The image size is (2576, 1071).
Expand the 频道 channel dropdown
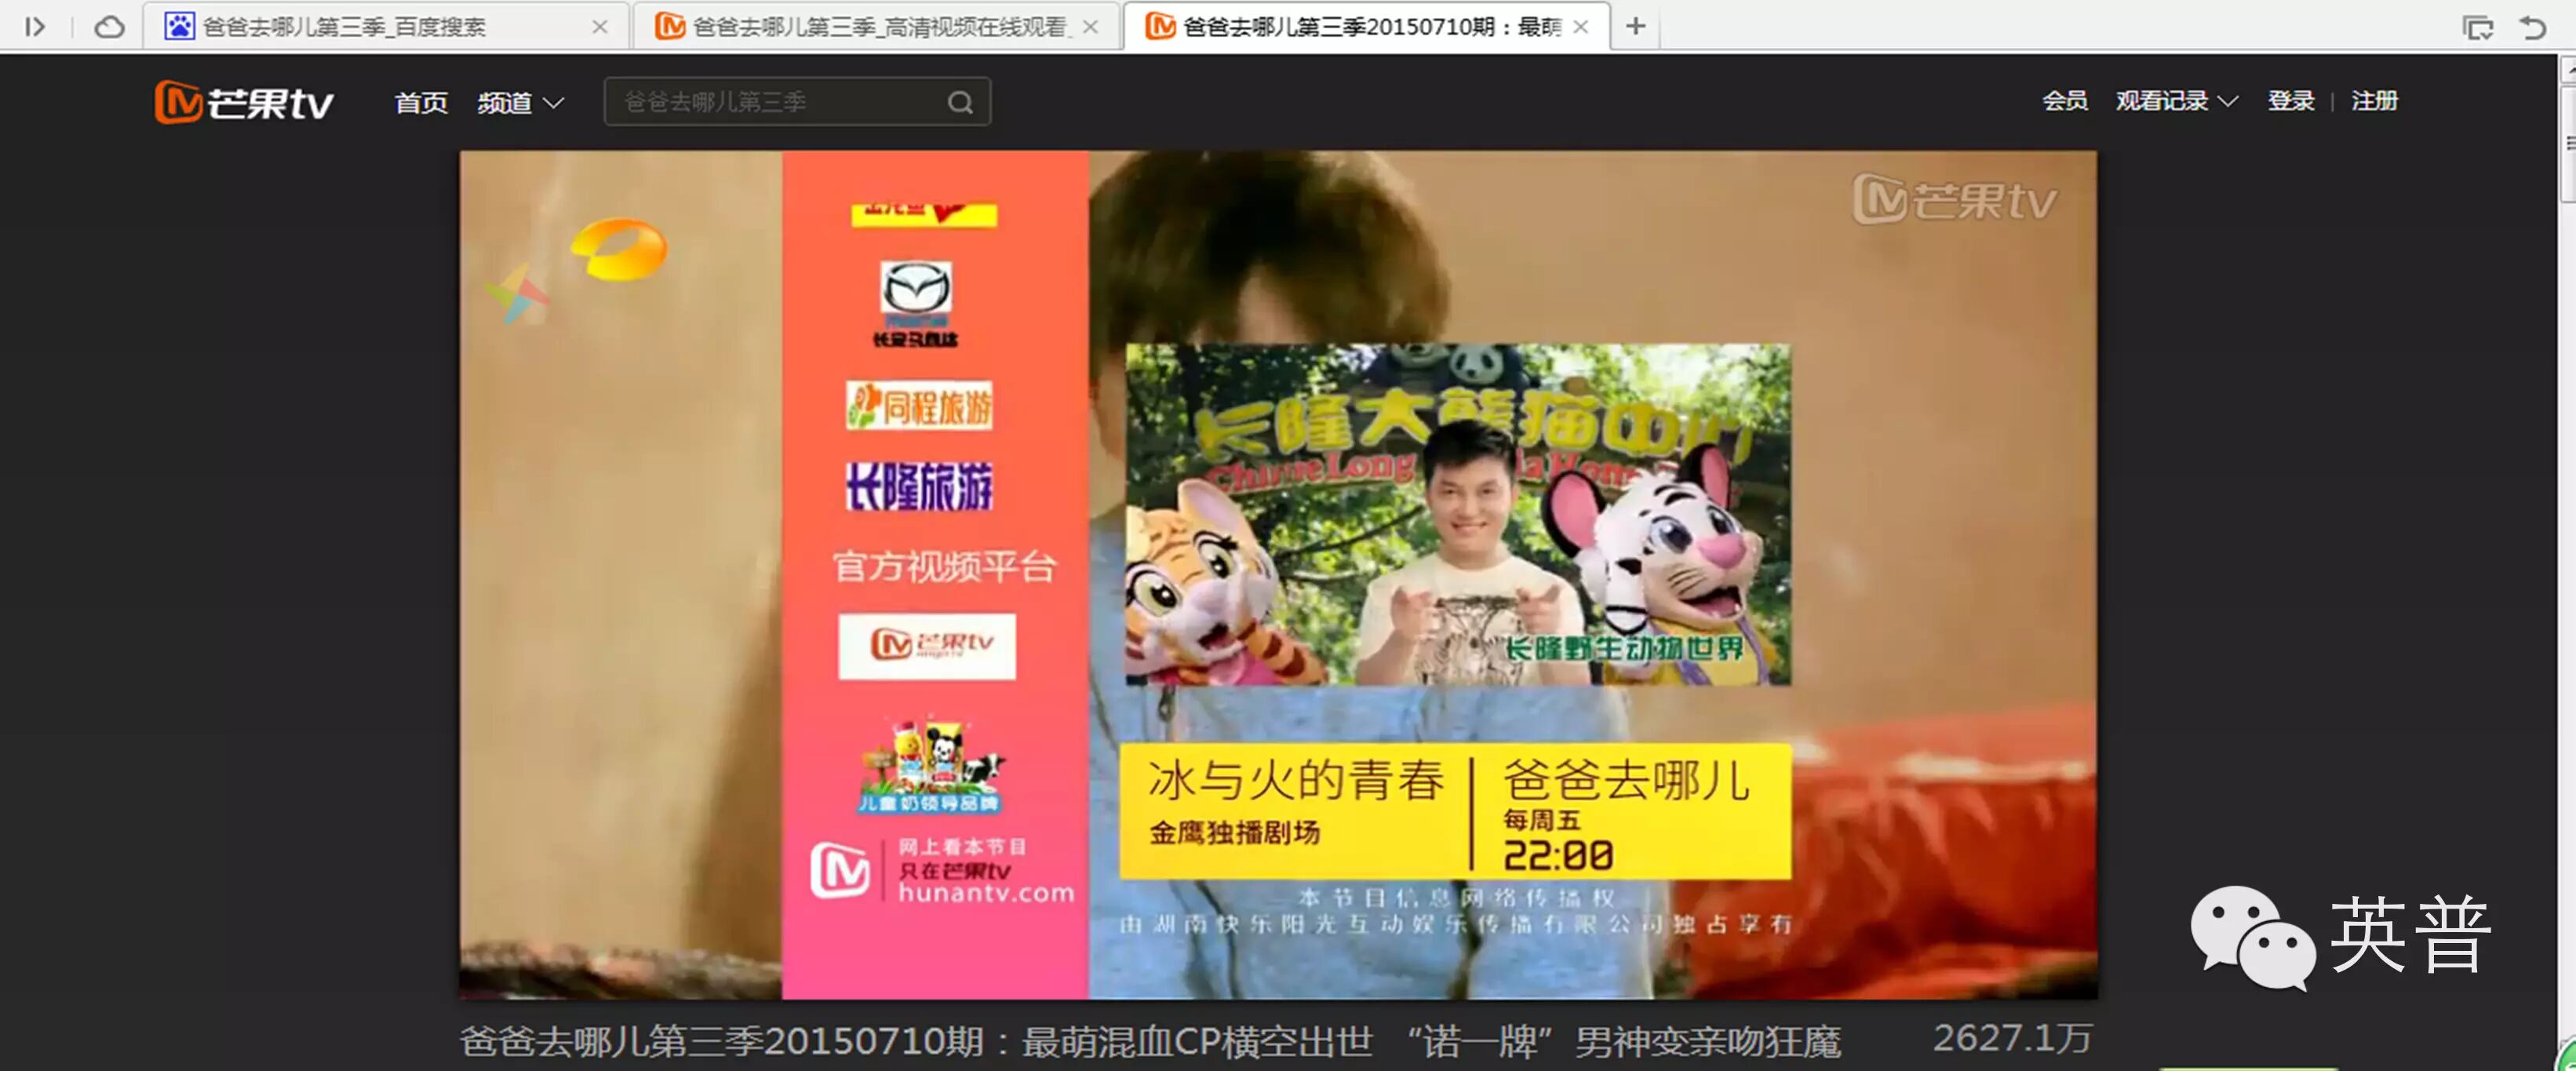(521, 102)
